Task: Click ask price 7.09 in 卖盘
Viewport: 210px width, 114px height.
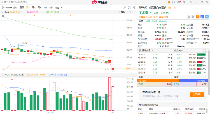Action: tap(176, 84)
